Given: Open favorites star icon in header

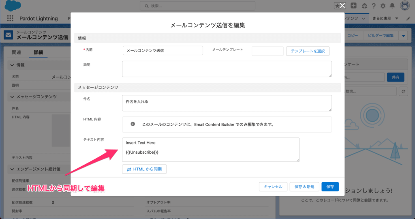Looking at the screenshot, I should click(x=338, y=6).
